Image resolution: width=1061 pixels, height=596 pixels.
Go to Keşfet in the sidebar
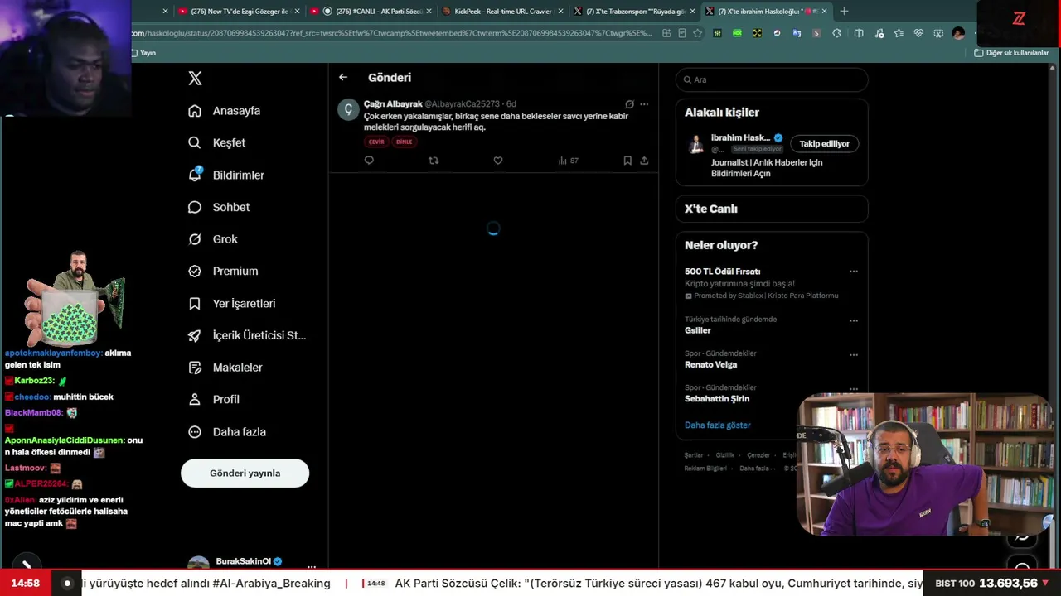[217, 142]
